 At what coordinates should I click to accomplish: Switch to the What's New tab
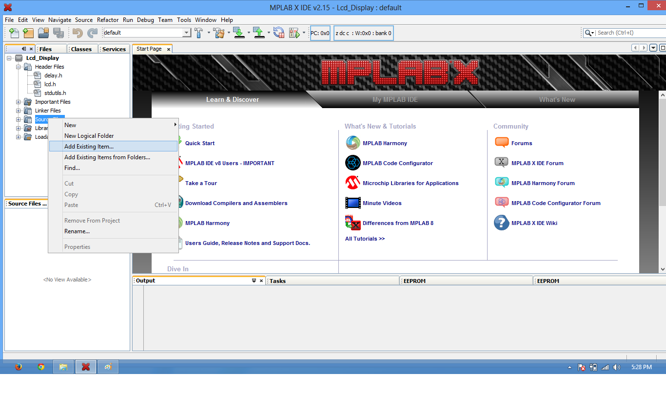pyautogui.click(x=557, y=99)
